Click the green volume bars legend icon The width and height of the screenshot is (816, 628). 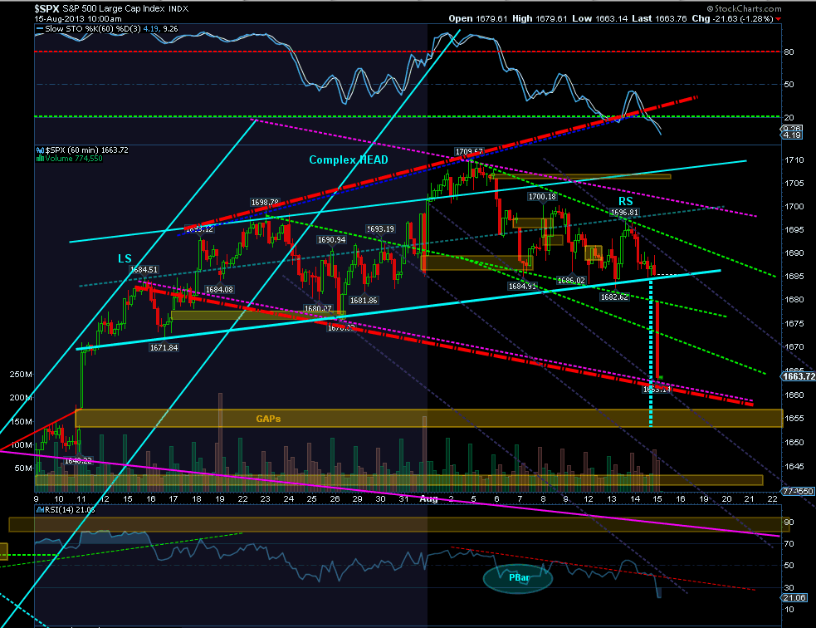(40, 159)
